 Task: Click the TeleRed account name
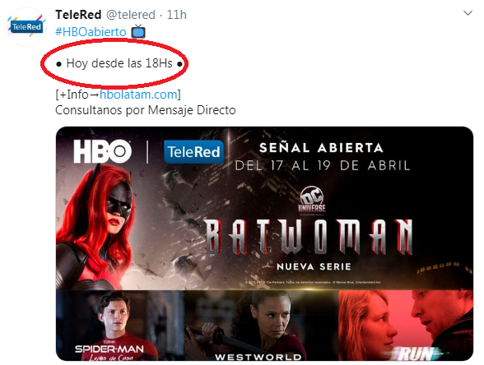click(78, 15)
